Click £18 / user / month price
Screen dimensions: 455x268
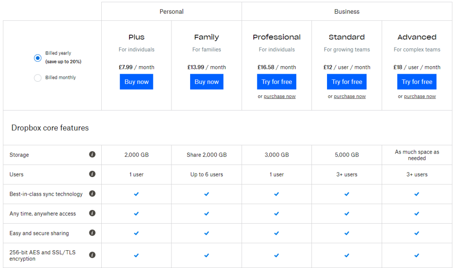point(417,67)
